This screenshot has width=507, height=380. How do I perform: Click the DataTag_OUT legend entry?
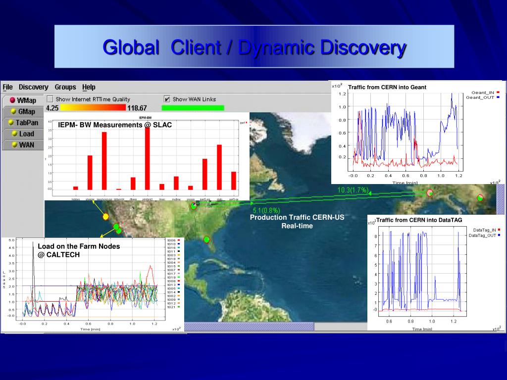tap(485, 235)
